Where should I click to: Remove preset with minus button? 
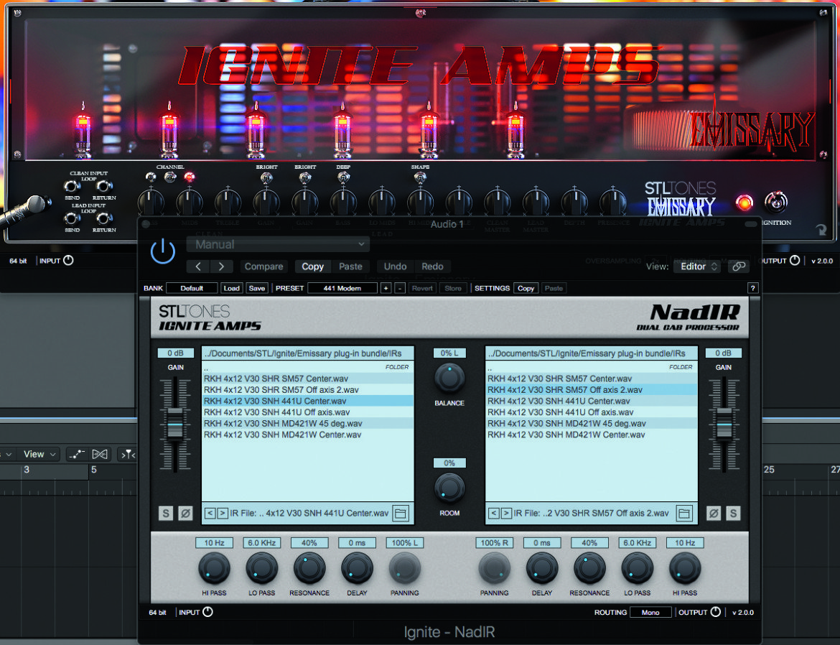[x=400, y=289]
